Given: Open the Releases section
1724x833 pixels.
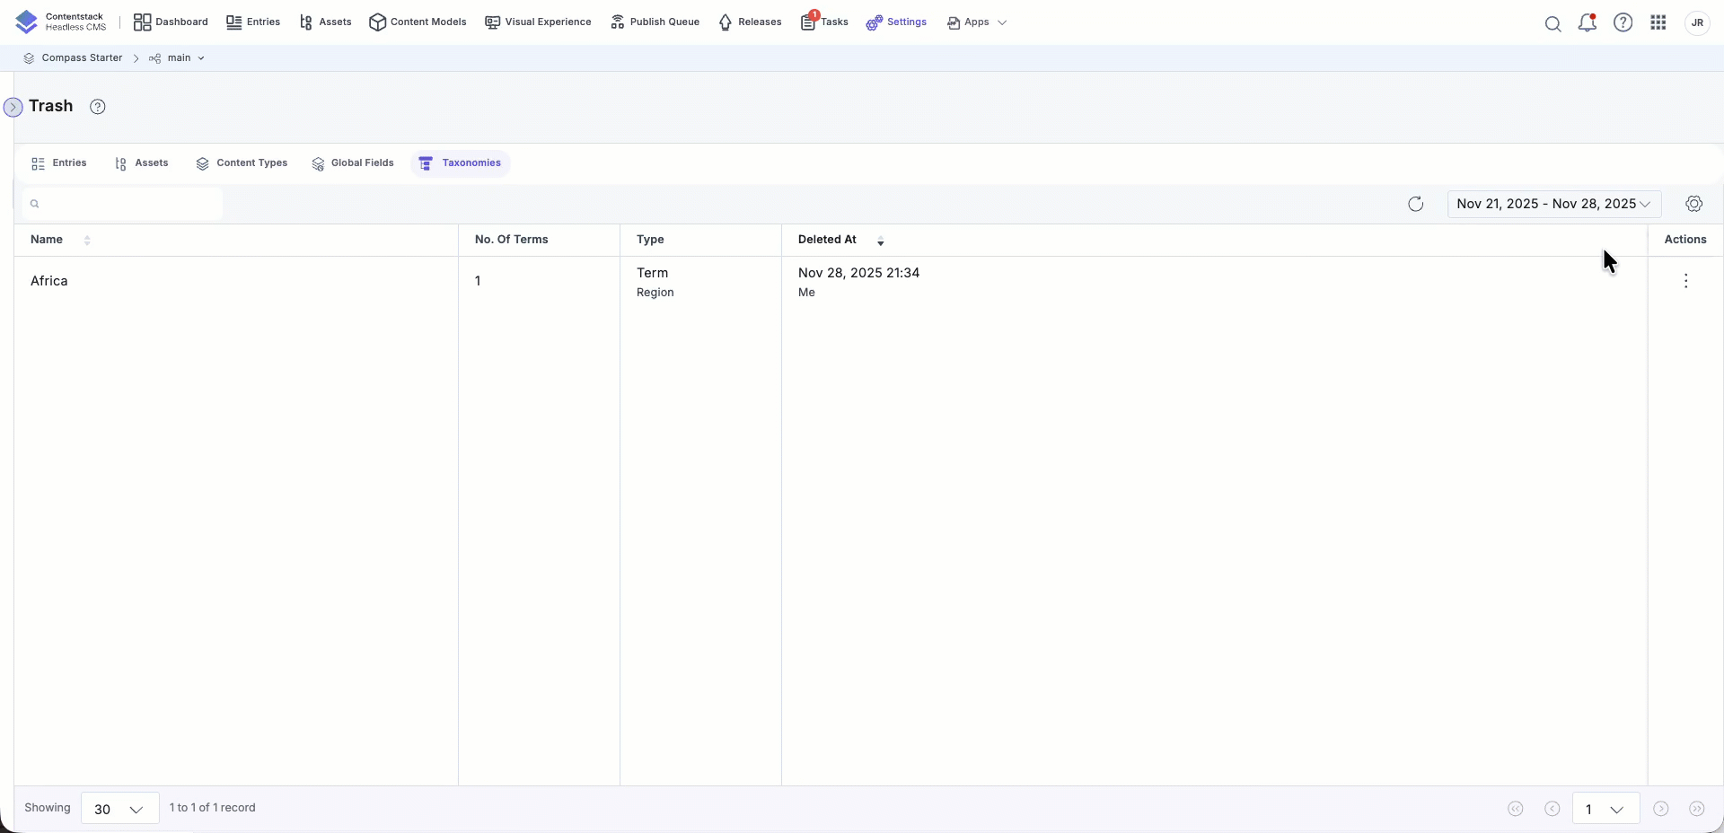Looking at the screenshot, I should click(750, 22).
